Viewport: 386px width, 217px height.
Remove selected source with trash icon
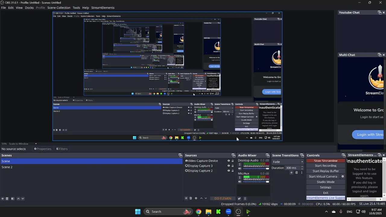[191, 198]
